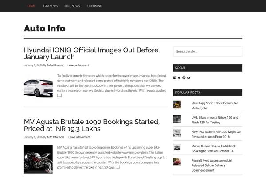Open New TVS Apache RTR 200 post
Viewport: 266px width, 177px height.
pos(216,135)
